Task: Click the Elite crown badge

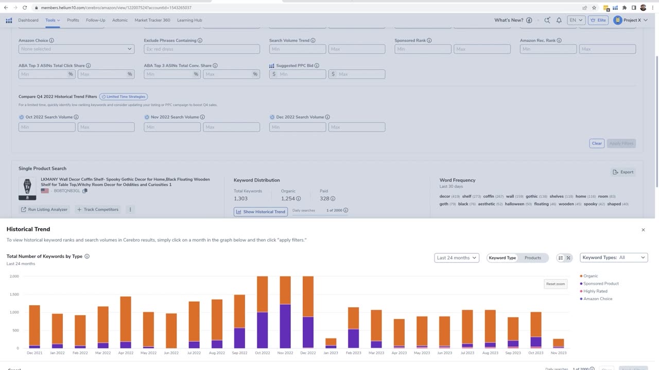Action: (x=598, y=21)
